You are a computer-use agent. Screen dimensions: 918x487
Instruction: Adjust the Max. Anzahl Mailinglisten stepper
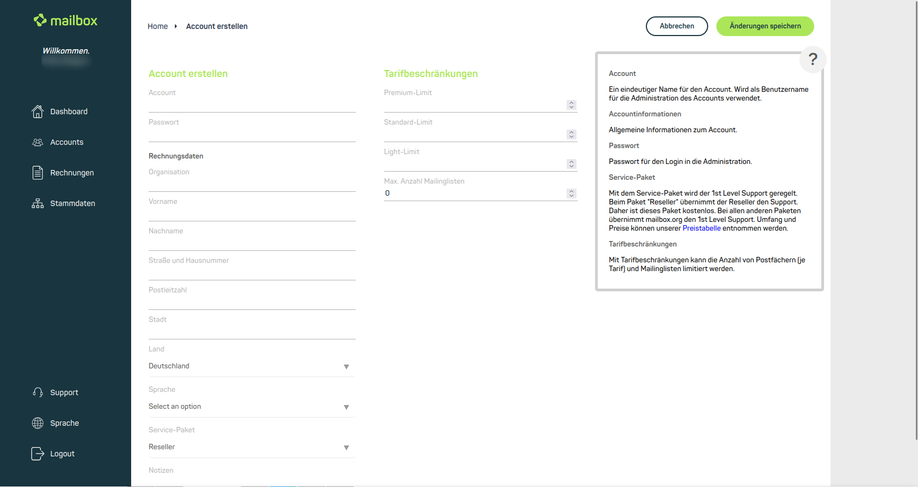572,193
